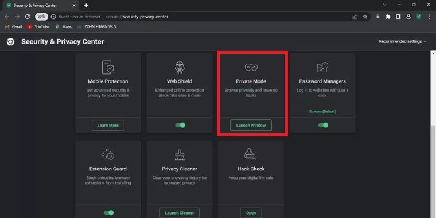This screenshot has width=436, height=218.
Task: Click the padlock extension icon in toolbar
Action: (x=377, y=17)
